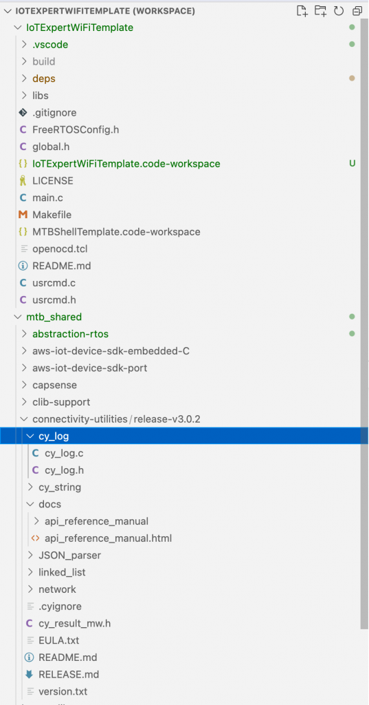Collapse the mtb_shared root folder

18,317
